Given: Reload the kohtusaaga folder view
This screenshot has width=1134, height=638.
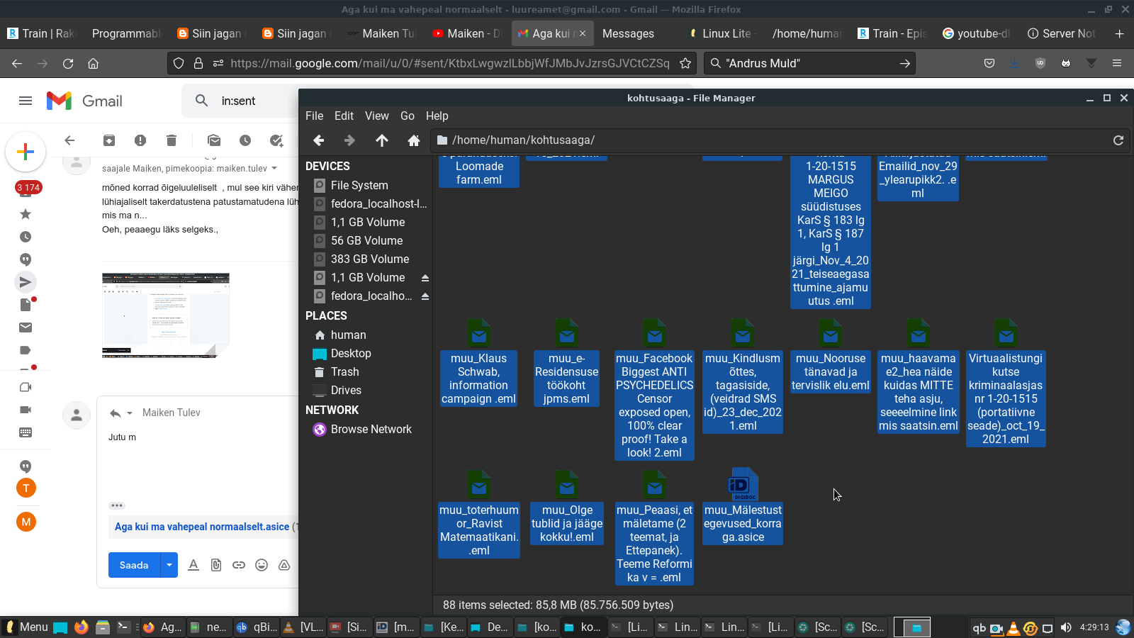Looking at the screenshot, I should [x=1118, y=140].
